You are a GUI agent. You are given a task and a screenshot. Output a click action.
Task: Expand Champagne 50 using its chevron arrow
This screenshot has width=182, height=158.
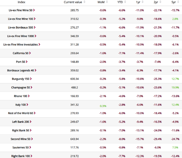click(x=31, y=87)
